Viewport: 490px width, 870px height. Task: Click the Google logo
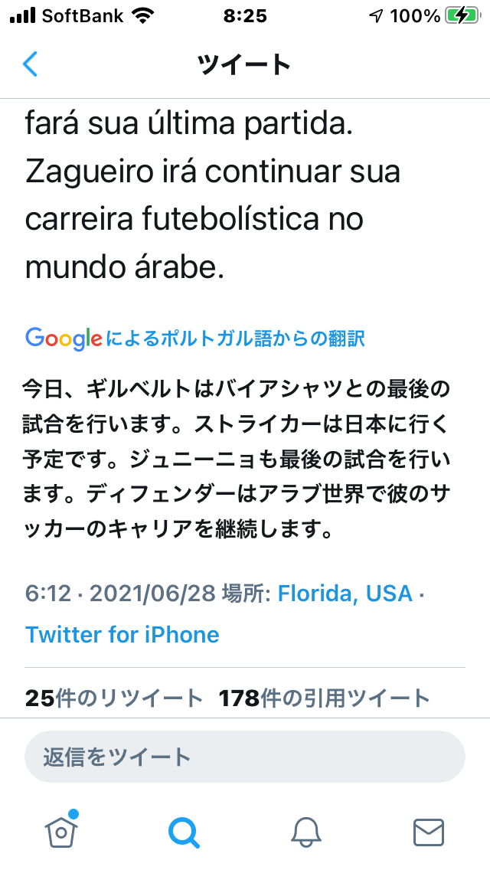[64, 338]
